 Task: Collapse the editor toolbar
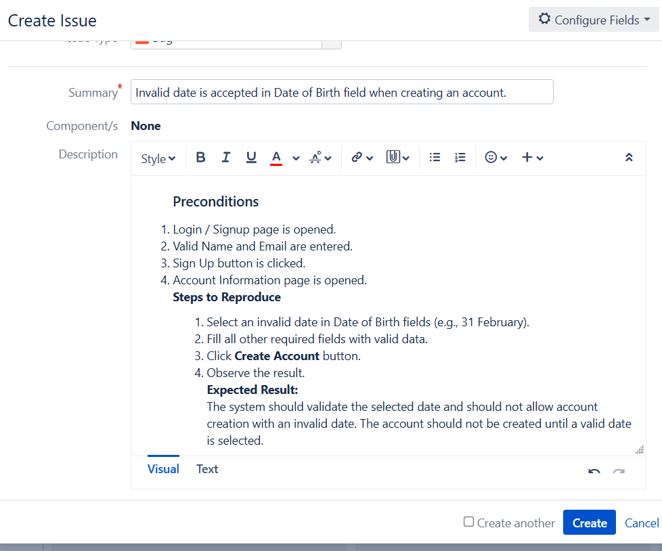[629, 158]
